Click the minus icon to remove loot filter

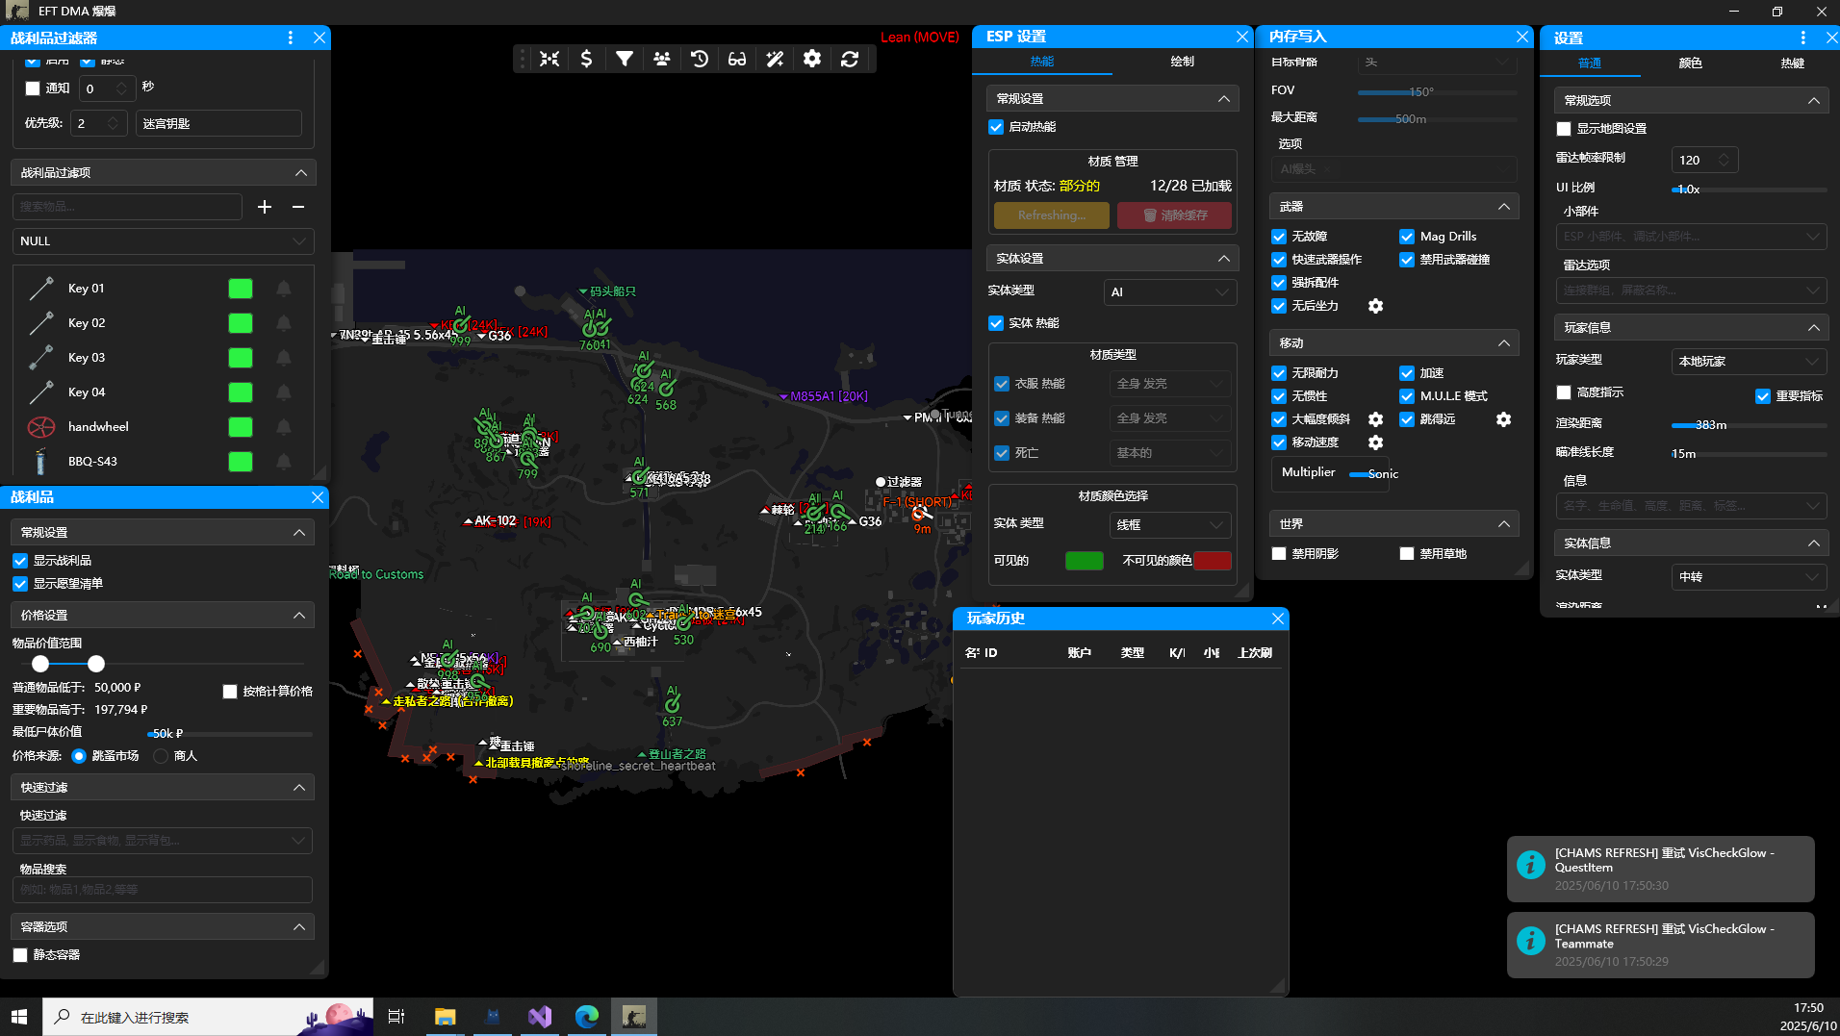(298, 207)
